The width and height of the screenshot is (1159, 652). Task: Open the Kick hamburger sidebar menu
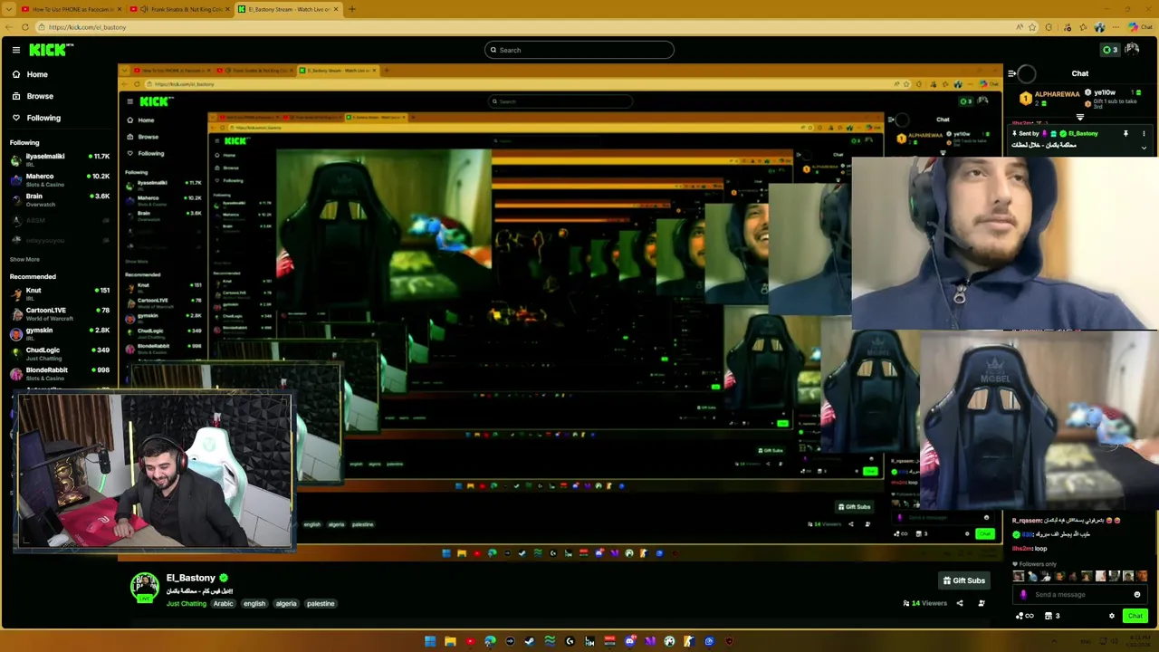click(16, 50)
